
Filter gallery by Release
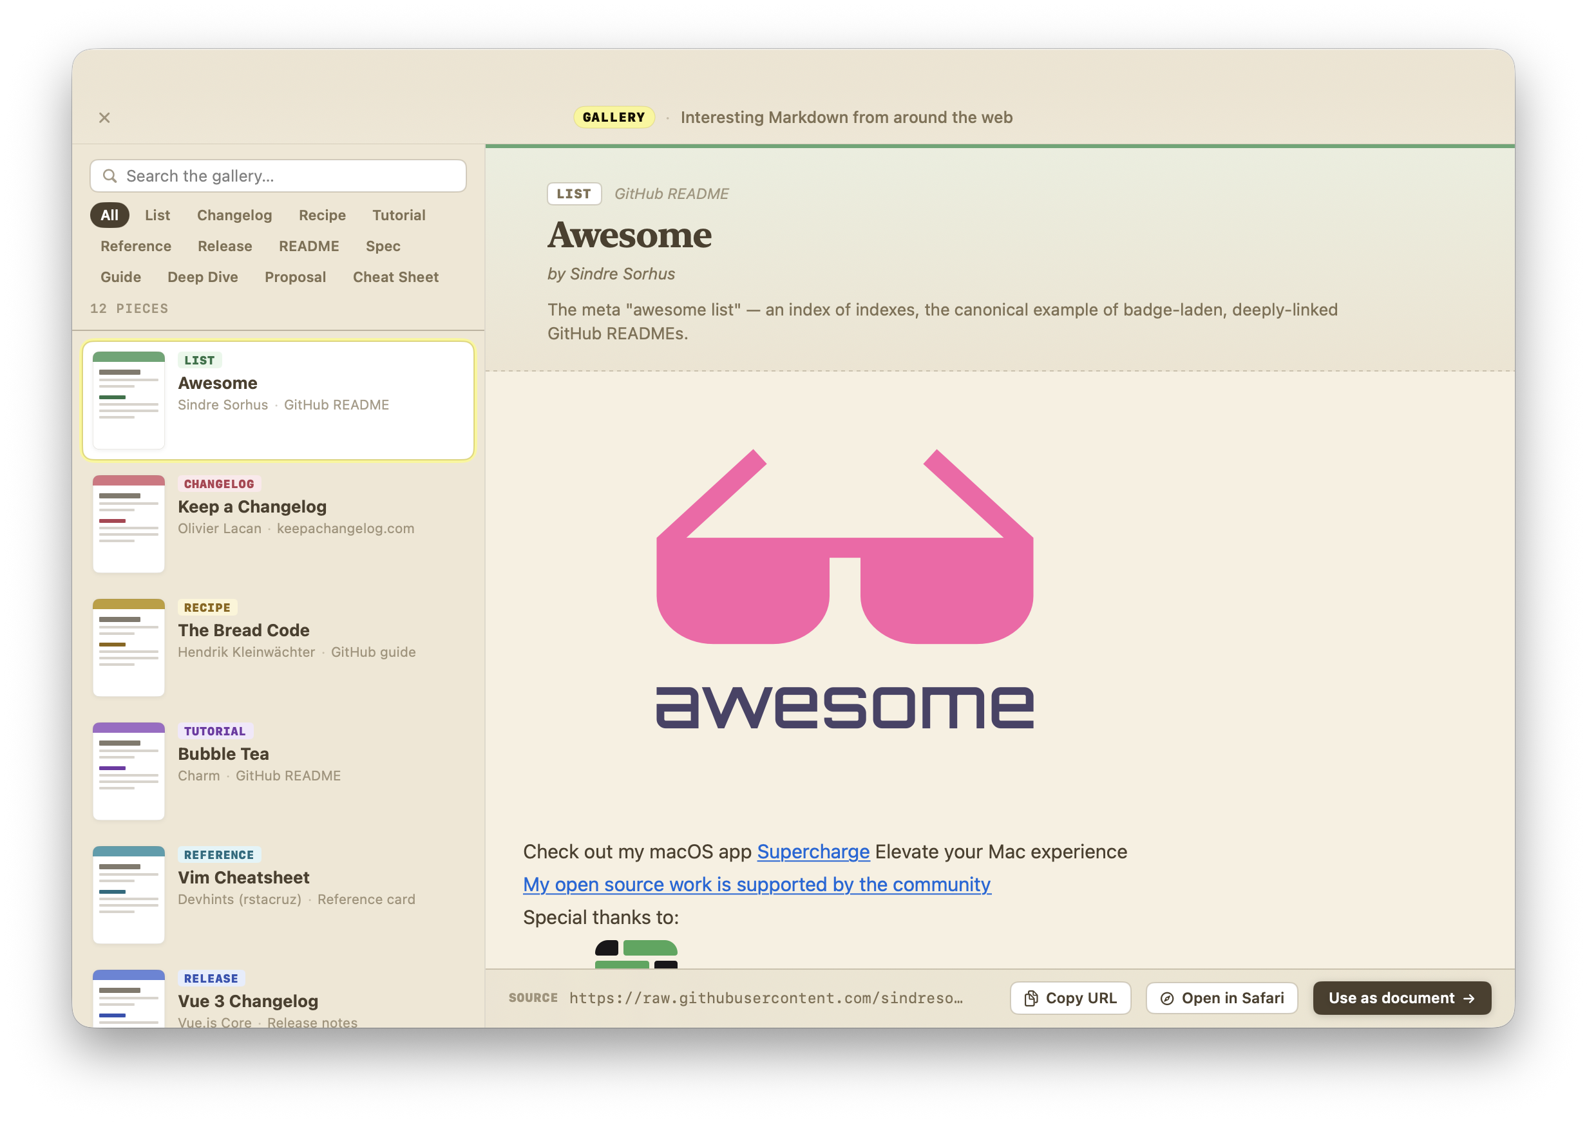(225, 246)
